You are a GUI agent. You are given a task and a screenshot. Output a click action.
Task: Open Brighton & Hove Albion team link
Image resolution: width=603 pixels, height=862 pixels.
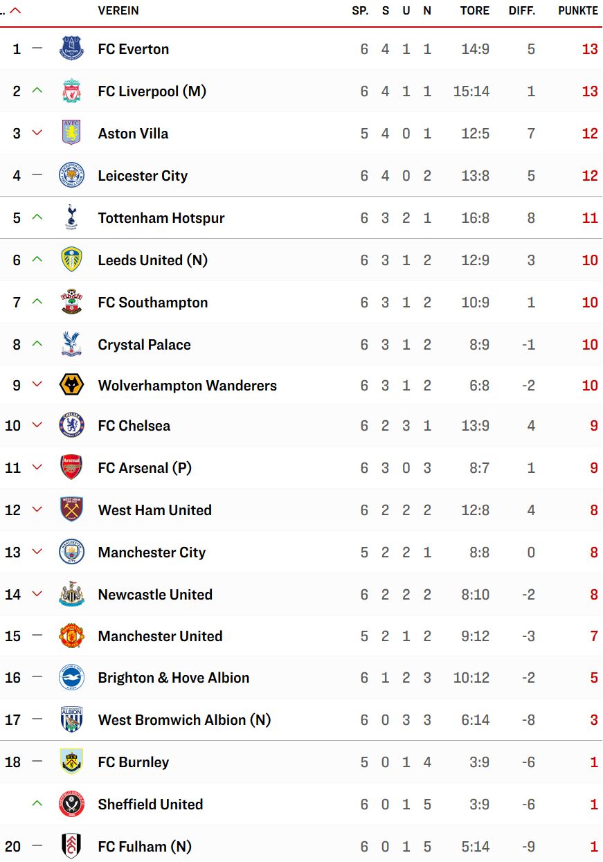click(174, 678)
